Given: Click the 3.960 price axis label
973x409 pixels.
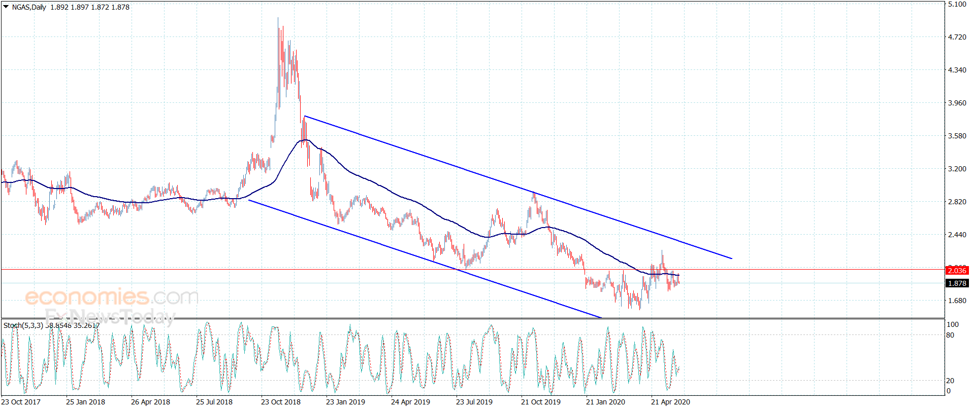Looking at the screenshot, I should pyautogui.click(x=957, y=103).
